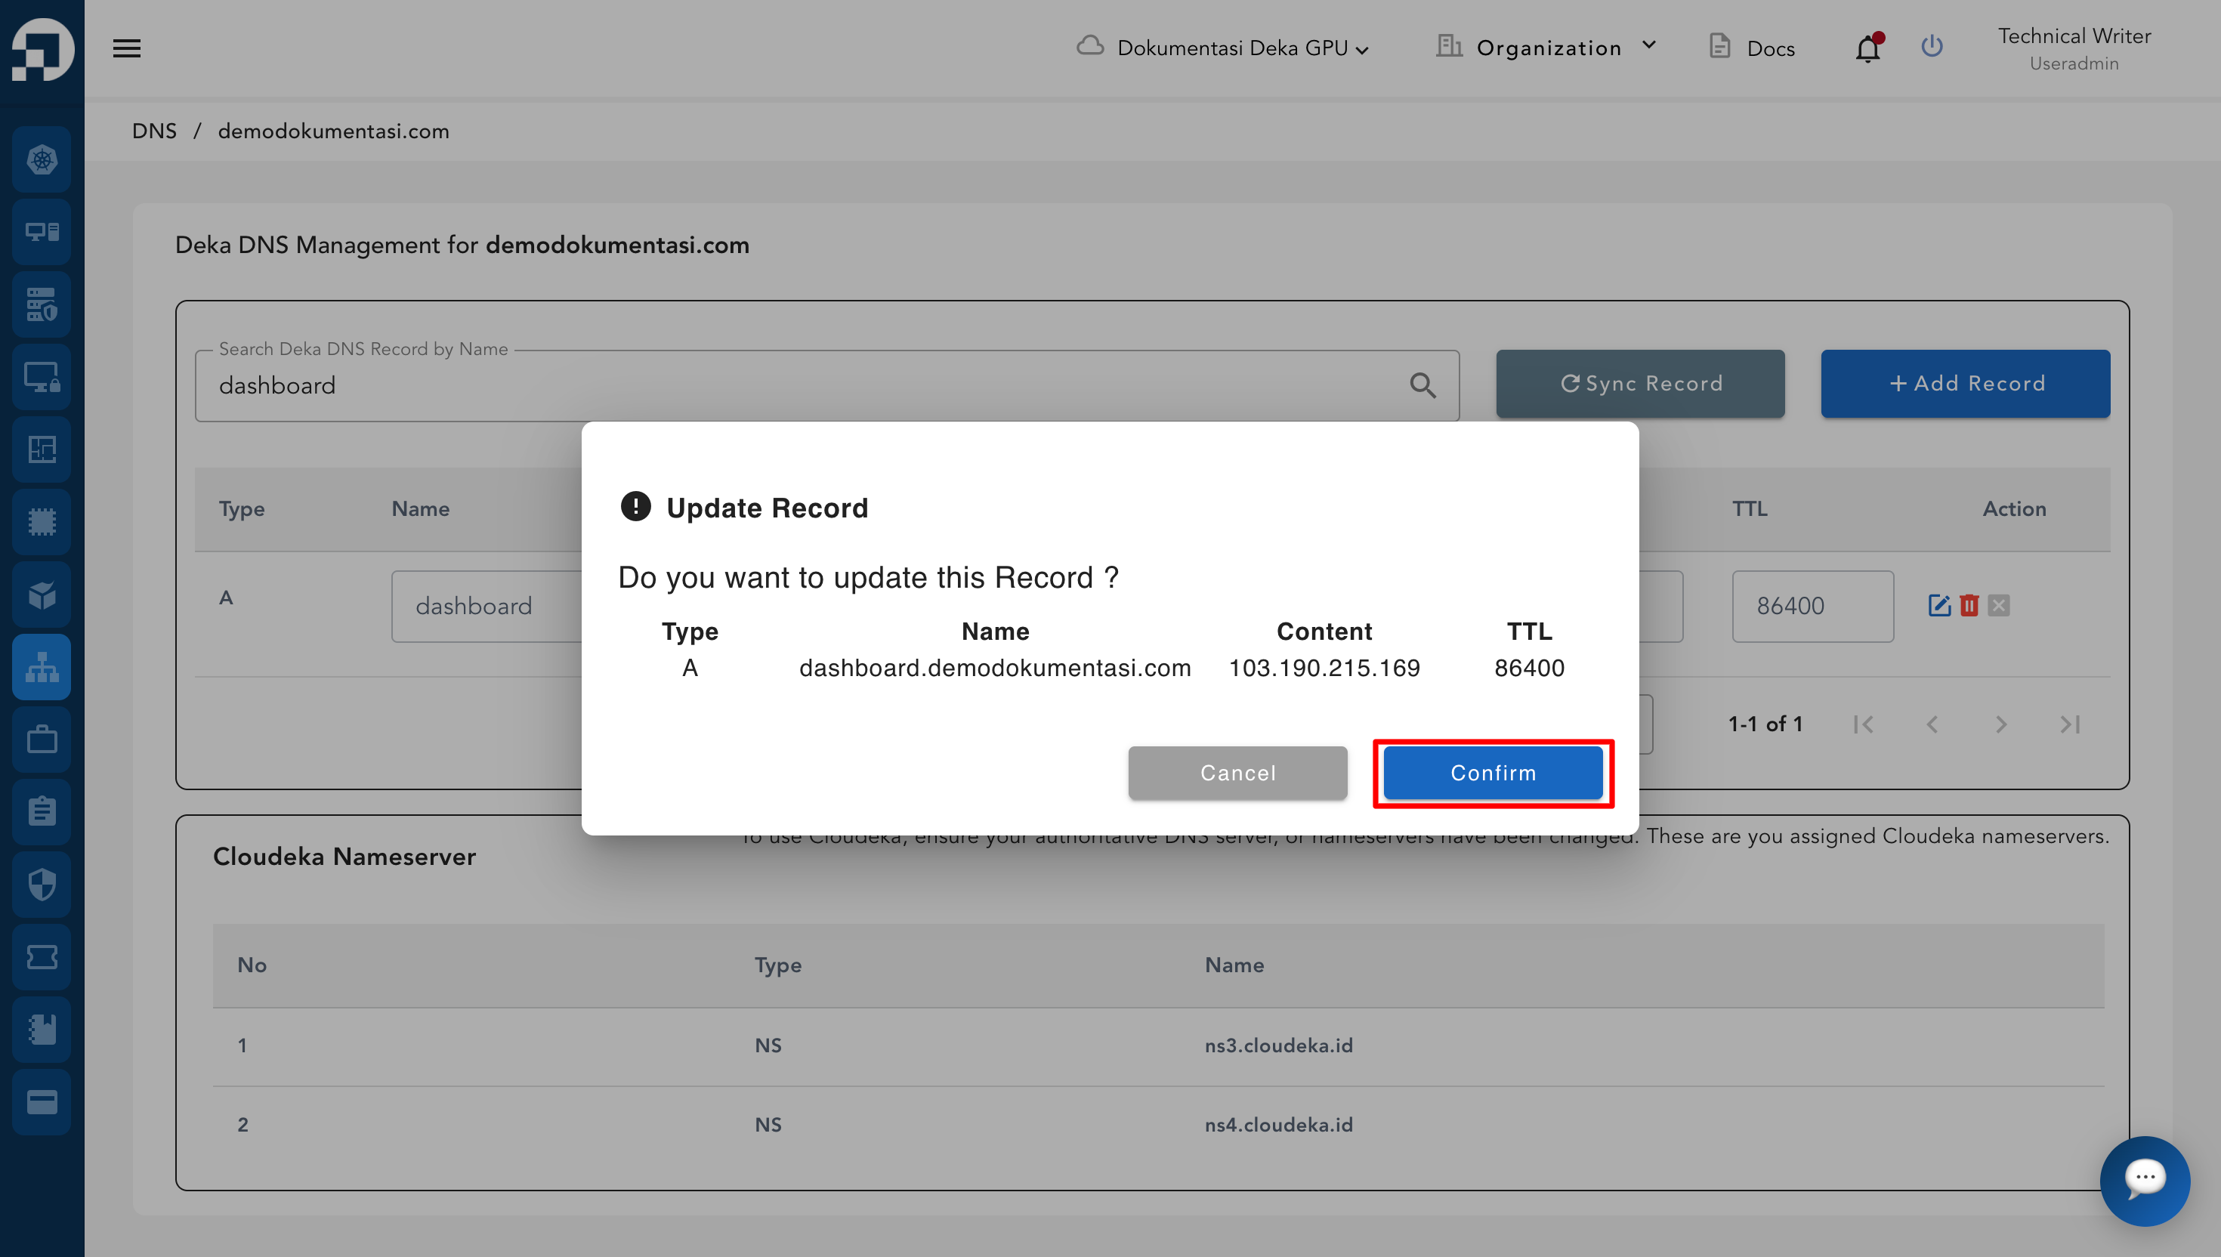Image resolution: width=2221 pixels, height=1257 pixels.
Task: Cancel the Update Record dialog
Action: pos(1237,773)
